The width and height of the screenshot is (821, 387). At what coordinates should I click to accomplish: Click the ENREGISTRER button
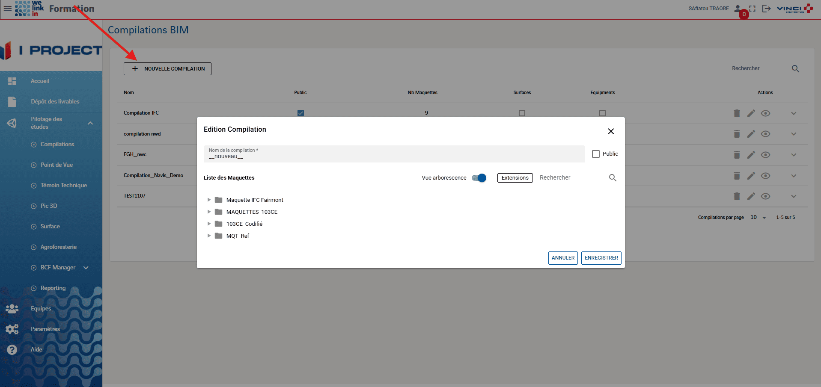point(601,258)
